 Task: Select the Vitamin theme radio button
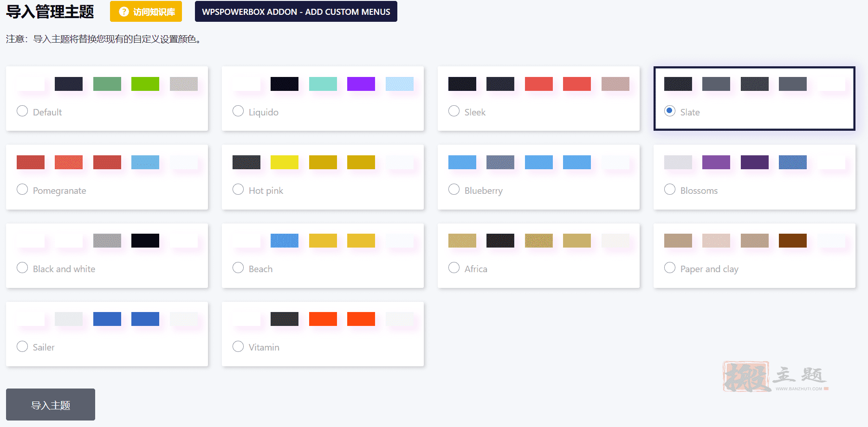pos(238,346)
